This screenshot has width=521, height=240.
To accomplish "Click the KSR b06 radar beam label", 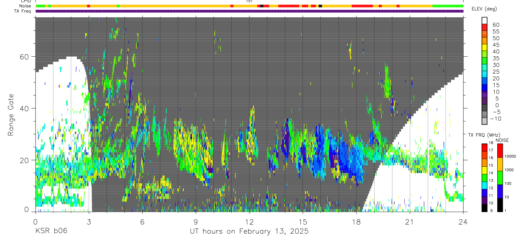I will pyautogui.click(x=50, y=231).
